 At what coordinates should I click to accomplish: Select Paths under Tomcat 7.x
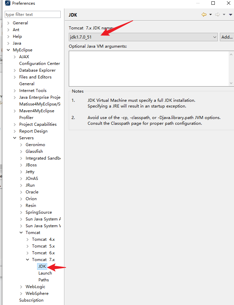pos(43,280)
